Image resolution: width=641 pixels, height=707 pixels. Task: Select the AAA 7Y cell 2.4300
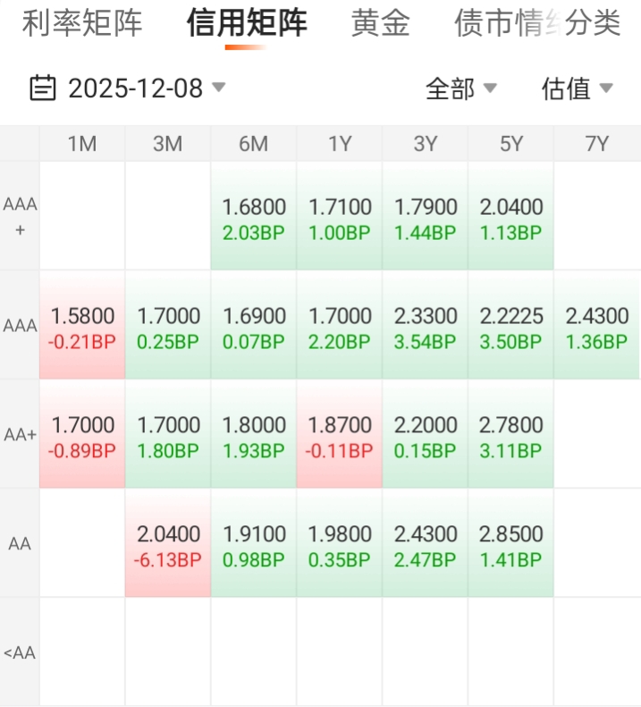click(x=597, y=327)
